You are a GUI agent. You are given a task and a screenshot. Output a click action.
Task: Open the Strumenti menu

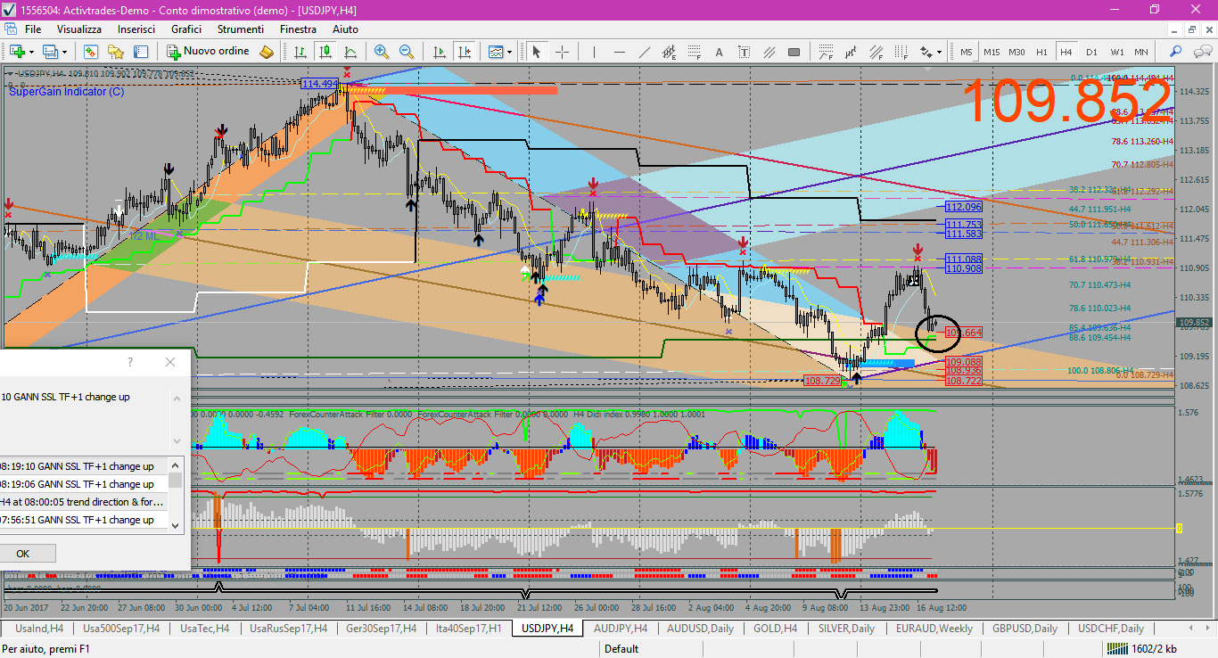[x=241, y=29]
